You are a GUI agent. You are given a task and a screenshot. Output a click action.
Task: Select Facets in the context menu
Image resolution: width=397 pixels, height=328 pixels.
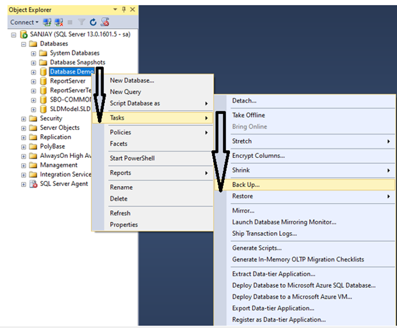pyautogui.click(x=153, y=144)
